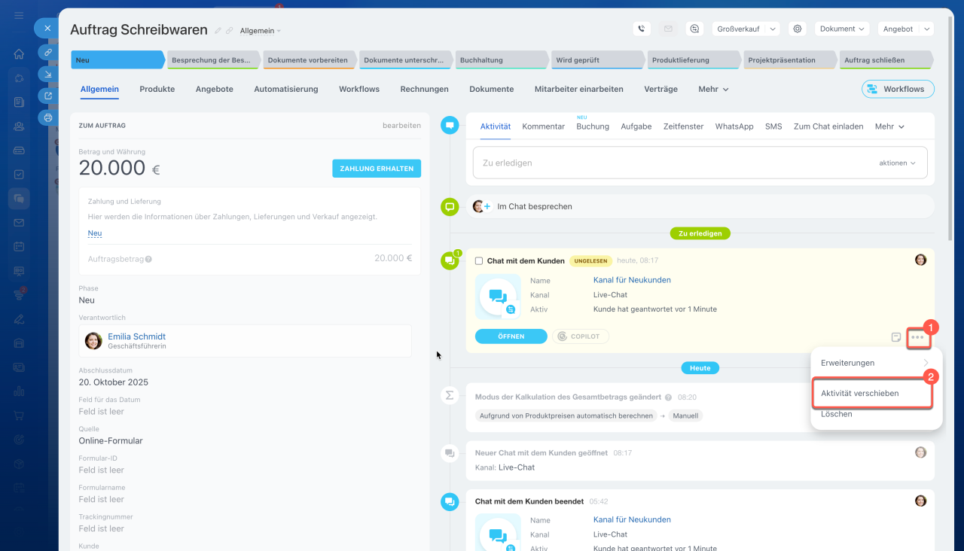Expand the Großverkauf dropdown arrow
The image size is (964, 551).
772,29
